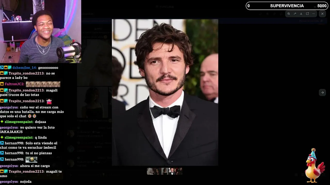Zoom into the image with the magnifier icon
The height and width of the screenshot is (185, 330).
289,14
